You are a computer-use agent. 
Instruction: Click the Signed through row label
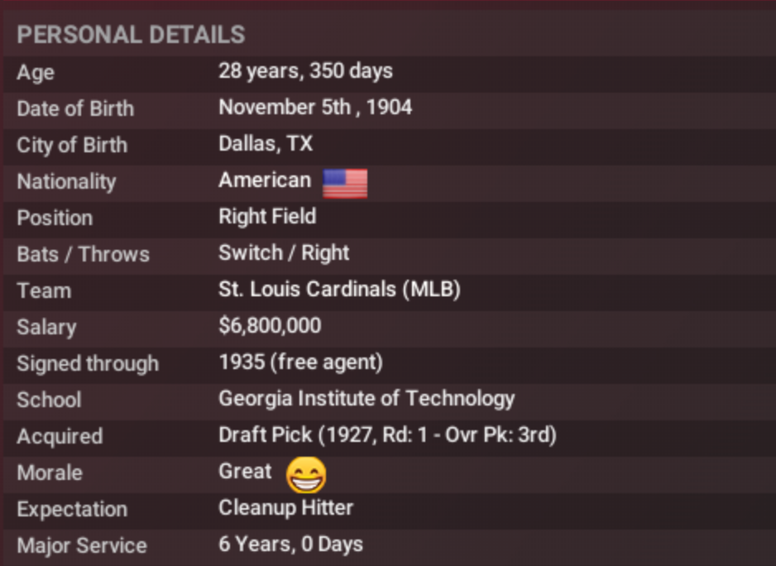tap(88, 363)
